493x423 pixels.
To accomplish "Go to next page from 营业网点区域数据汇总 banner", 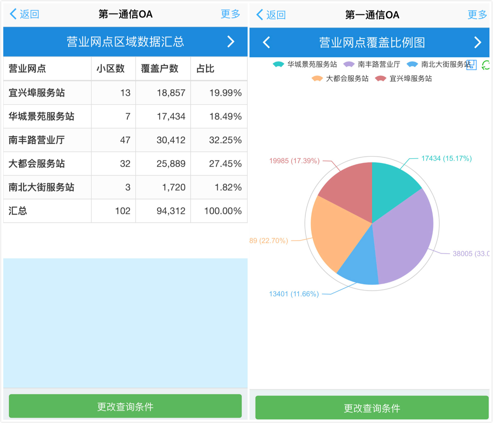I will (x=231, y=42).
